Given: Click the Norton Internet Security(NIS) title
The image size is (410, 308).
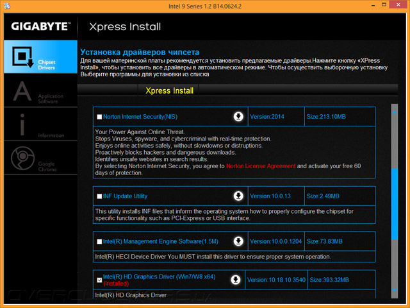Looking at the screenshot, I should [x=140, y=117].
